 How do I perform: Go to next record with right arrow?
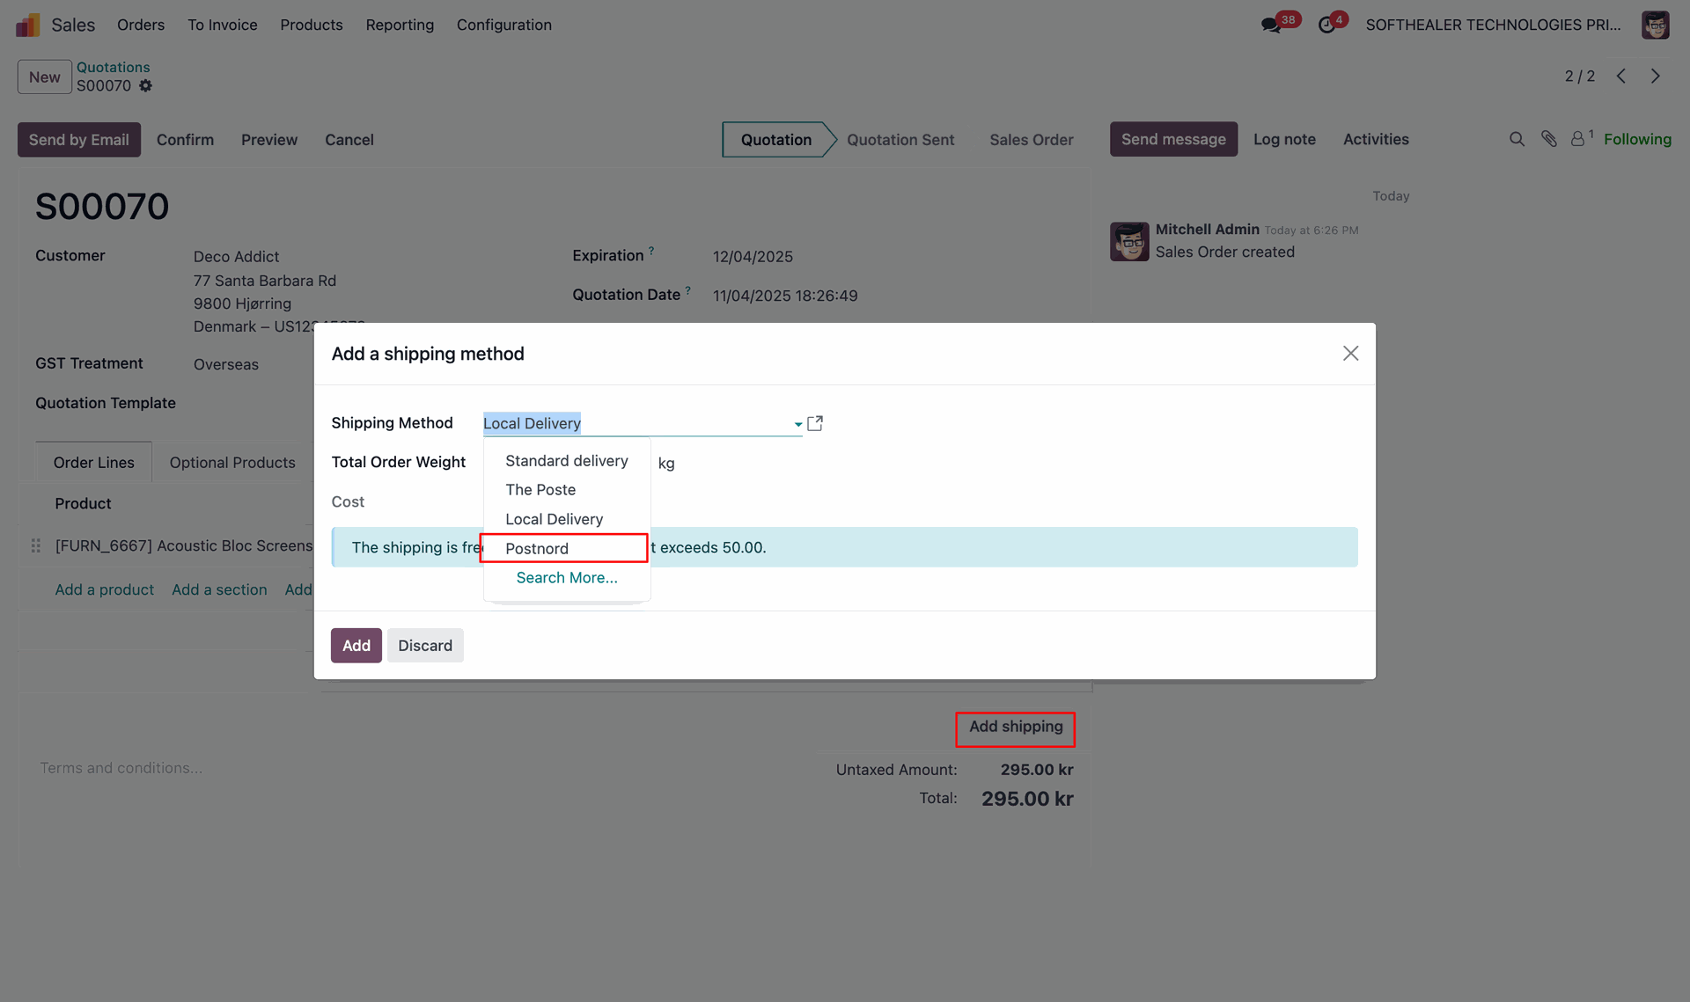[1656, 77]
